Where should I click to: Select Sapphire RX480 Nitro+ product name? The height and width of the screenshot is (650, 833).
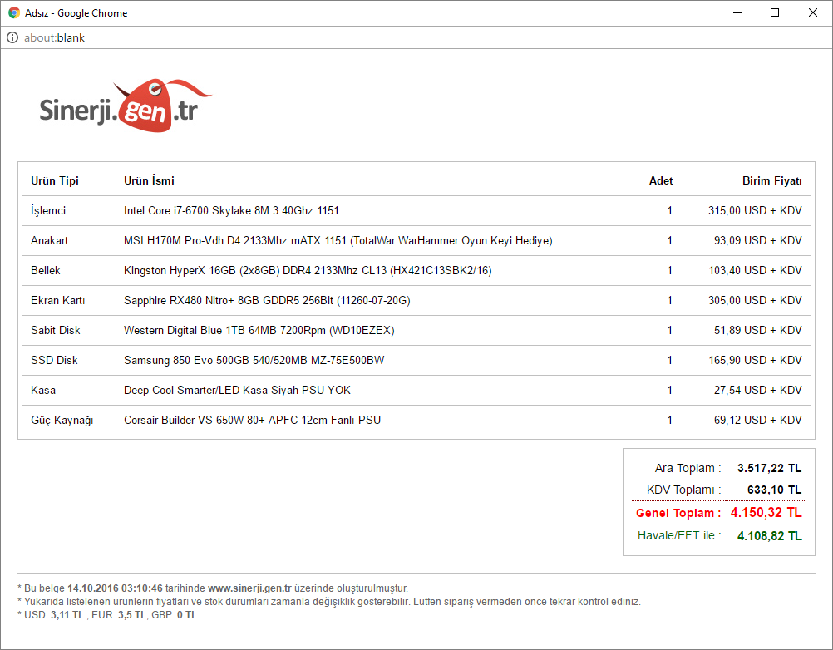[x=267, y=300]
